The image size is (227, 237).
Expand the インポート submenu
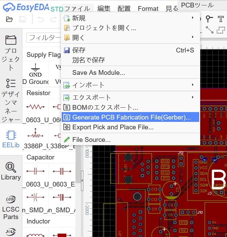[x=192, y=85]
